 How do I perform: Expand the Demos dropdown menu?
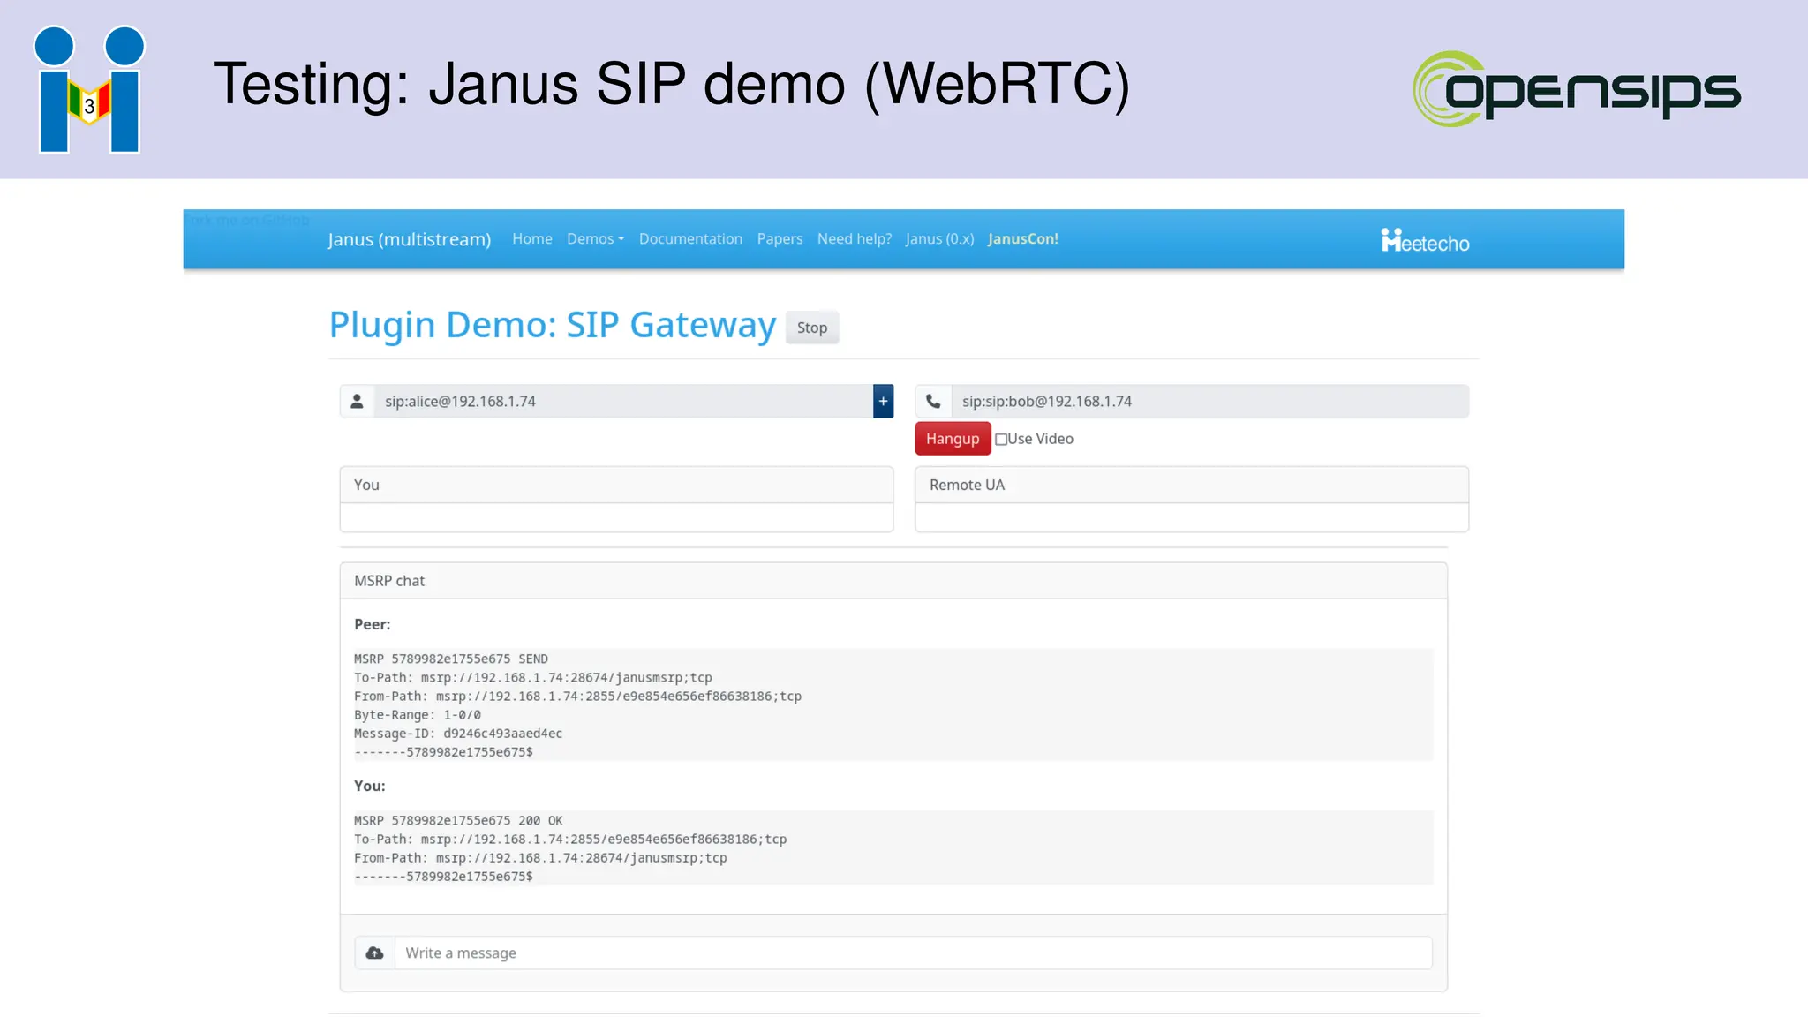(x=595, y=238)
